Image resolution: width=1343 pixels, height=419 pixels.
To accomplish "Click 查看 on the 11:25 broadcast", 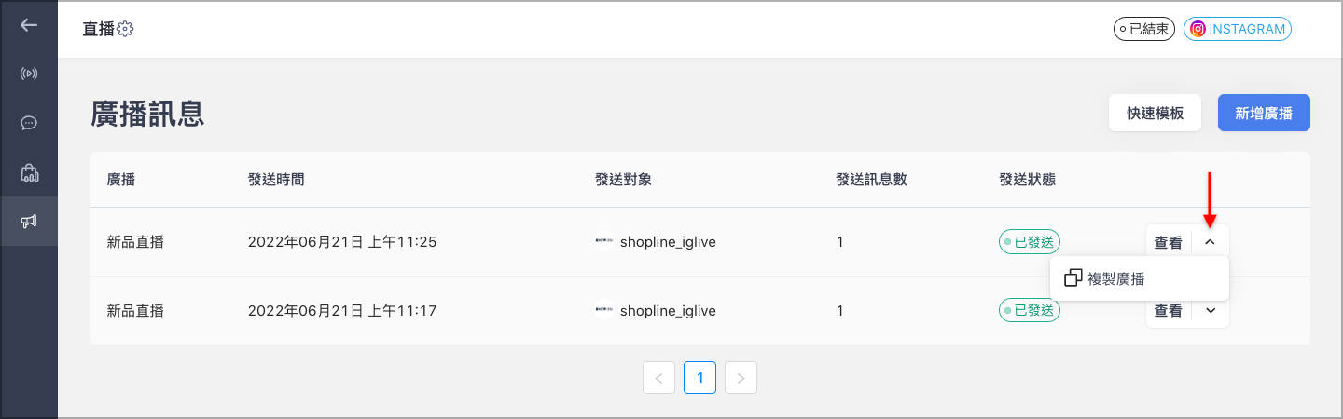I will (1168, 242).
